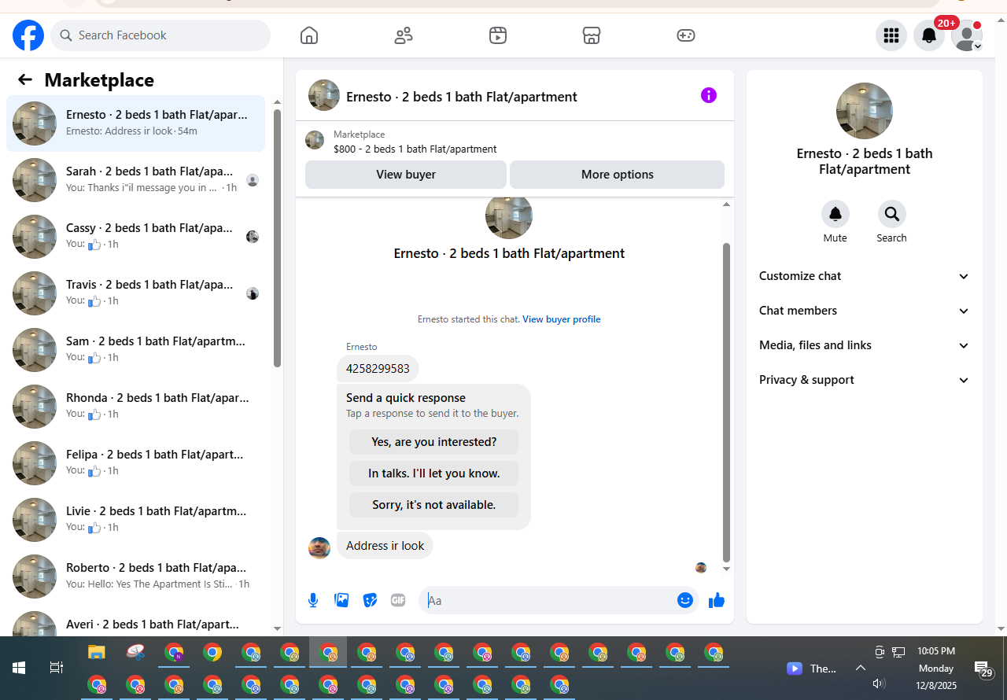Click the chat messages scrollbar
This screenshot has width=1007, height=700.
(x=726, y=402)
